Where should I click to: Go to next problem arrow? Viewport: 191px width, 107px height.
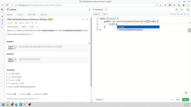tap(106, 10)
